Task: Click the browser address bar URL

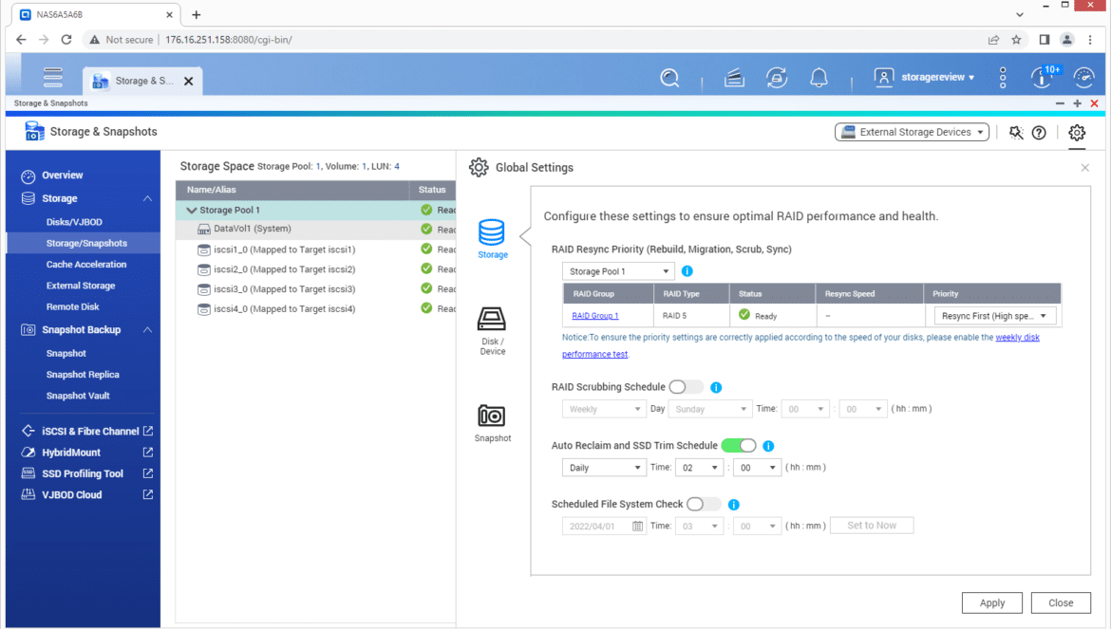Action: click(x=228, y=40)
